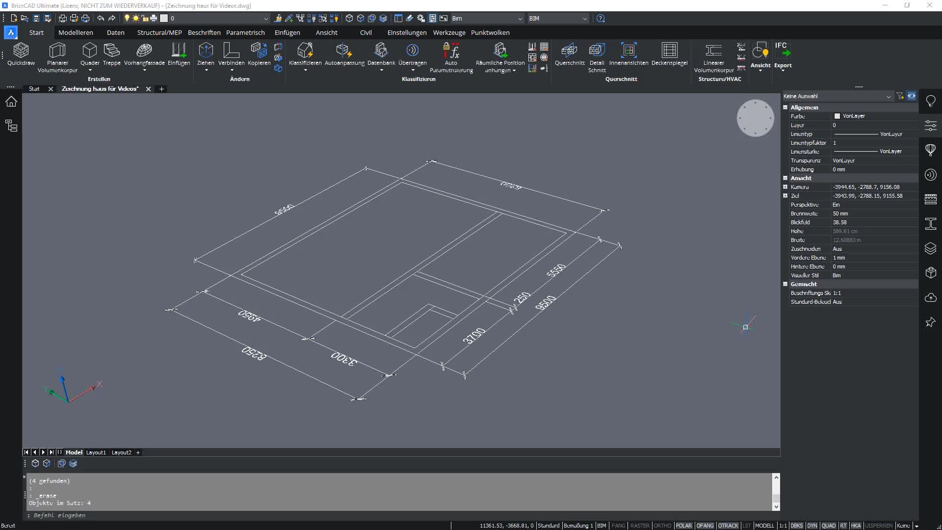Add a new drawing tab with plus
Viewport: 942px width, 530px height.
(161, 89)
